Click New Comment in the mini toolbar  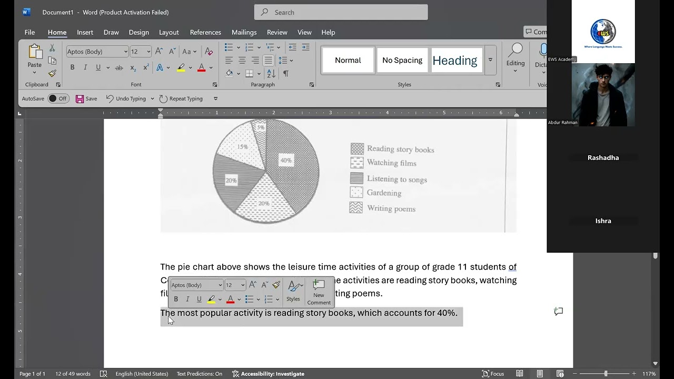click(319, 292)
